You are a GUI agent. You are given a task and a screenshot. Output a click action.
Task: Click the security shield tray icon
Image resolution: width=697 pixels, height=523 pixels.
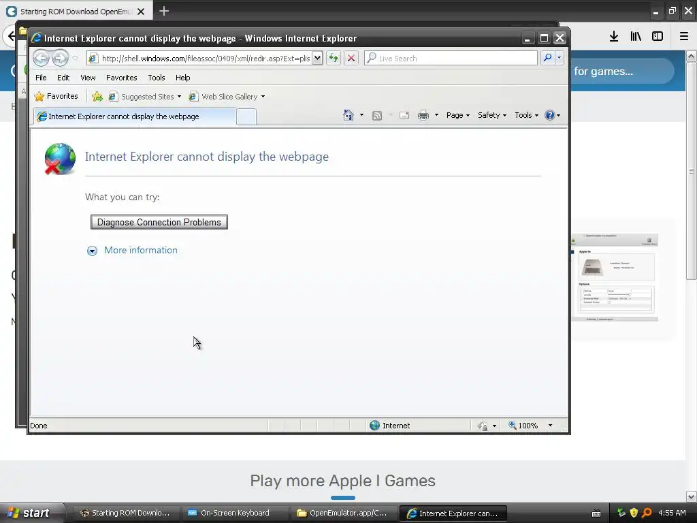pos(634,513)
